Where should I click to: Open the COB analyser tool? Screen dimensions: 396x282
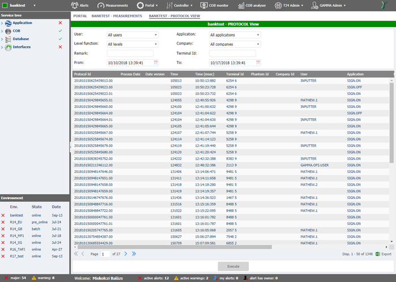pos(240,5)
